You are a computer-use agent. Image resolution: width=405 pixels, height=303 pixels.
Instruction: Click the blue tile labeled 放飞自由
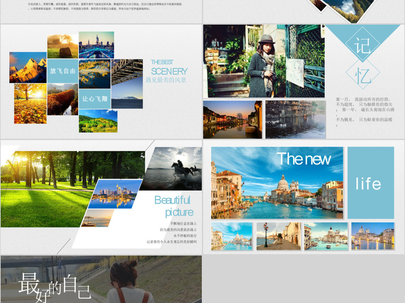tap(63, 71)
